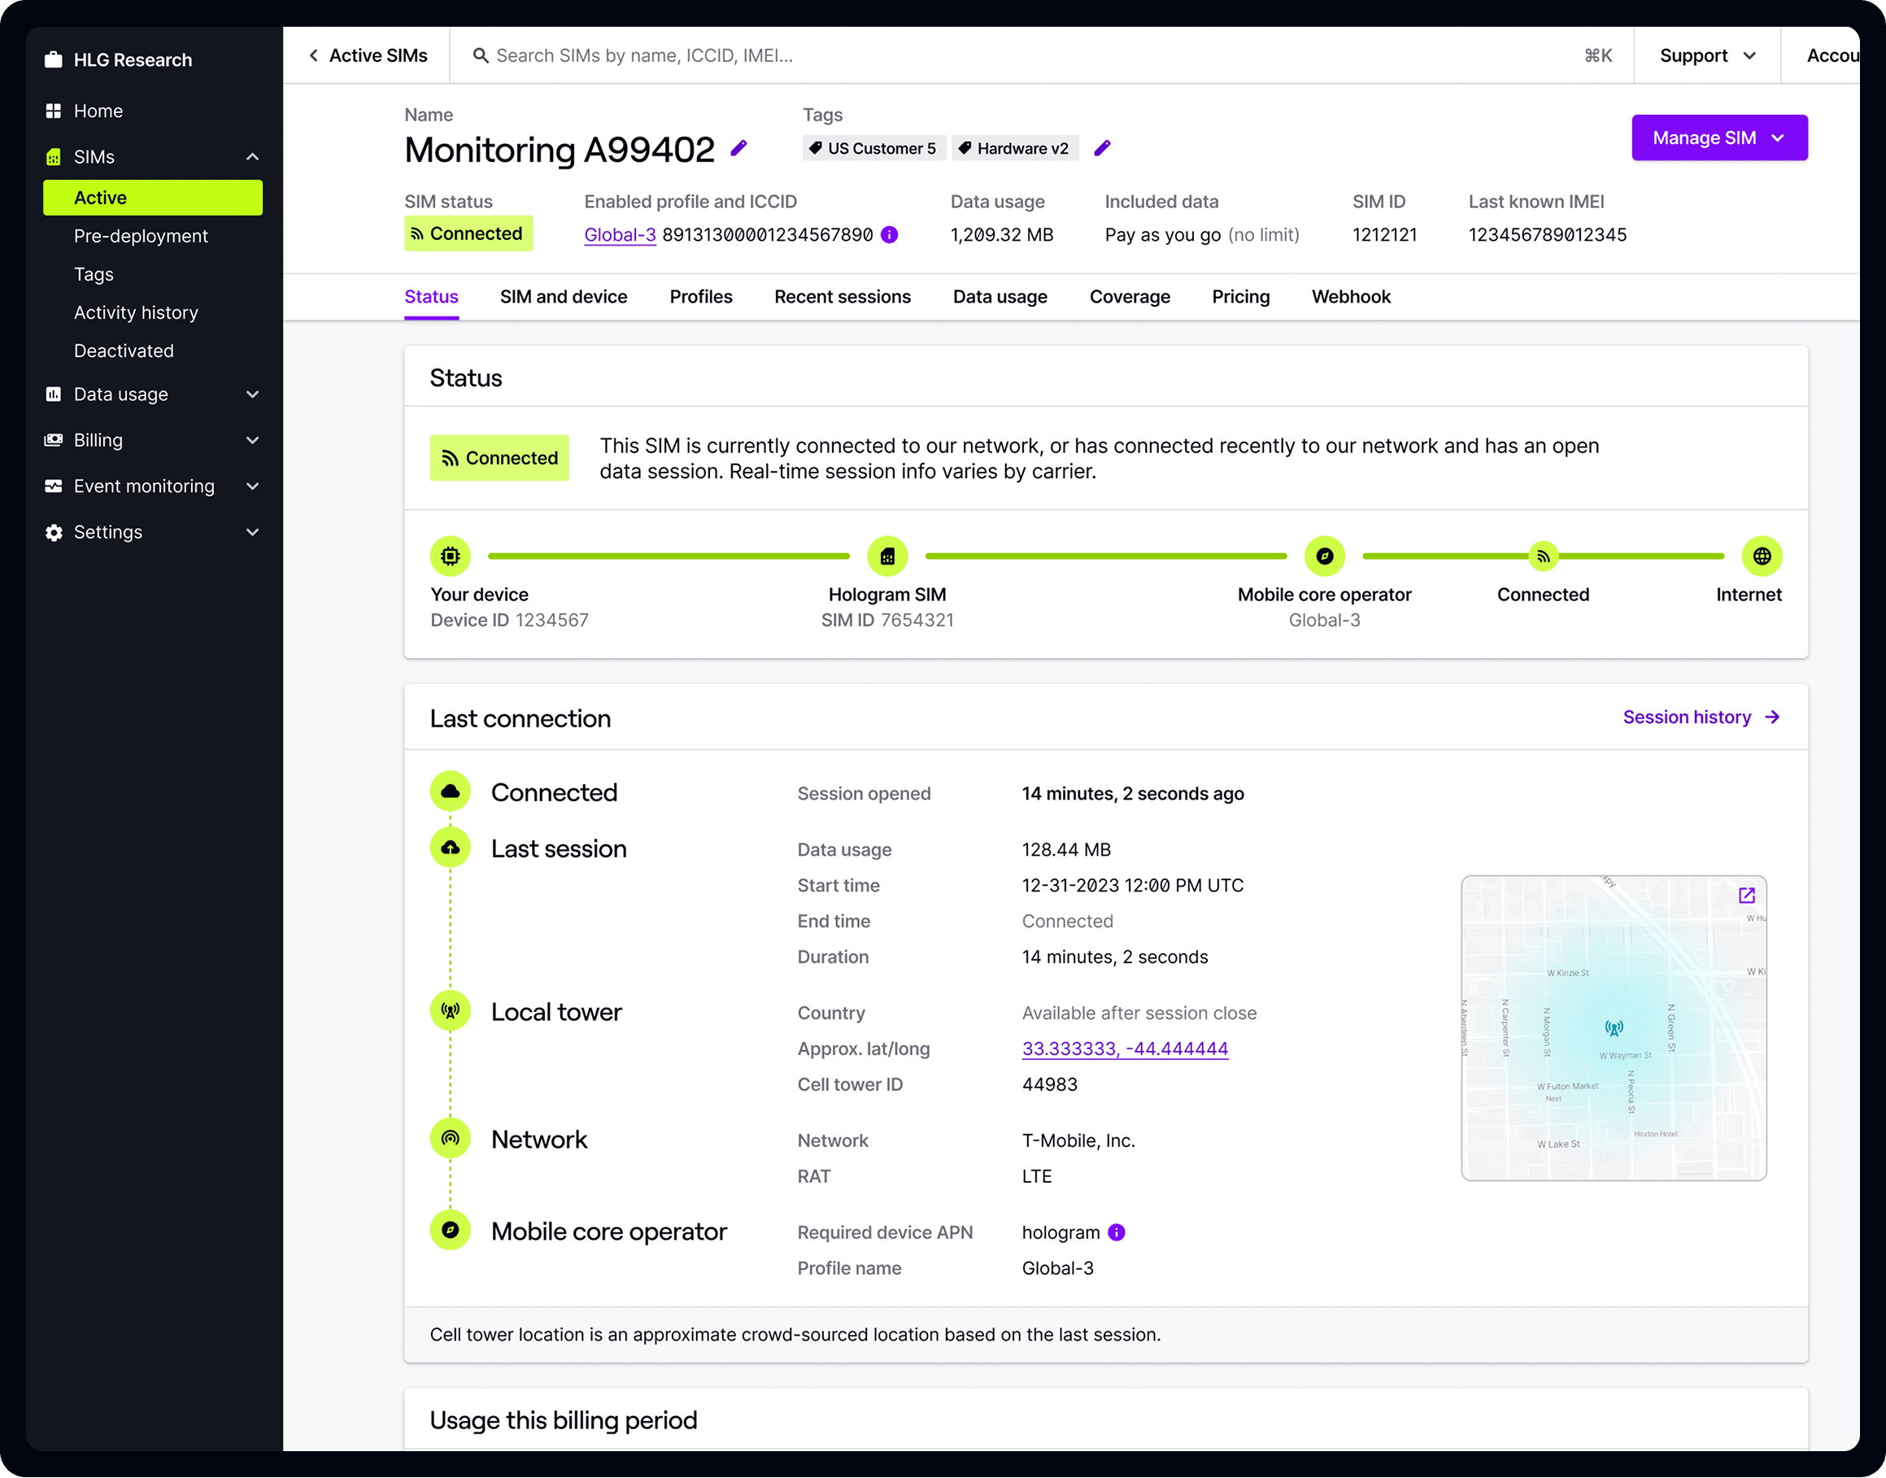Select the Home icon in the sidebar

click(53, 111)
